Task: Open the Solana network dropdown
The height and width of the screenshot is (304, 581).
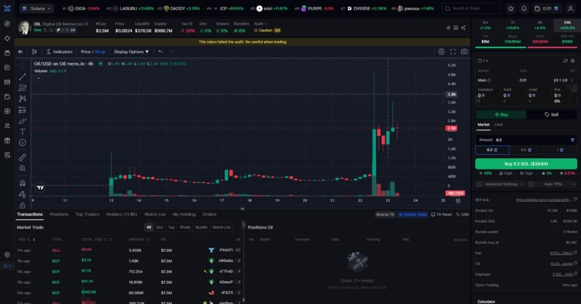Action: point(37,8)
